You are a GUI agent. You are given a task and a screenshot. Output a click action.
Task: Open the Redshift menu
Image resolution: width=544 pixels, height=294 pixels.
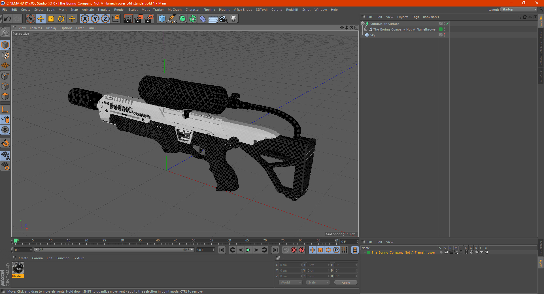pos(292,10)
